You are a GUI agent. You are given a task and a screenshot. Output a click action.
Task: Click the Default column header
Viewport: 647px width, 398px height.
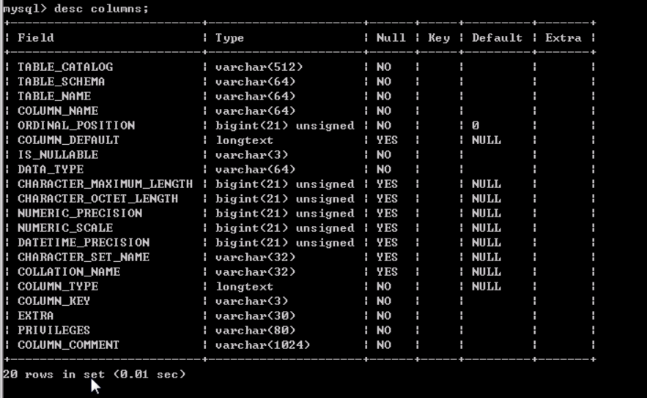coord(497,38)
